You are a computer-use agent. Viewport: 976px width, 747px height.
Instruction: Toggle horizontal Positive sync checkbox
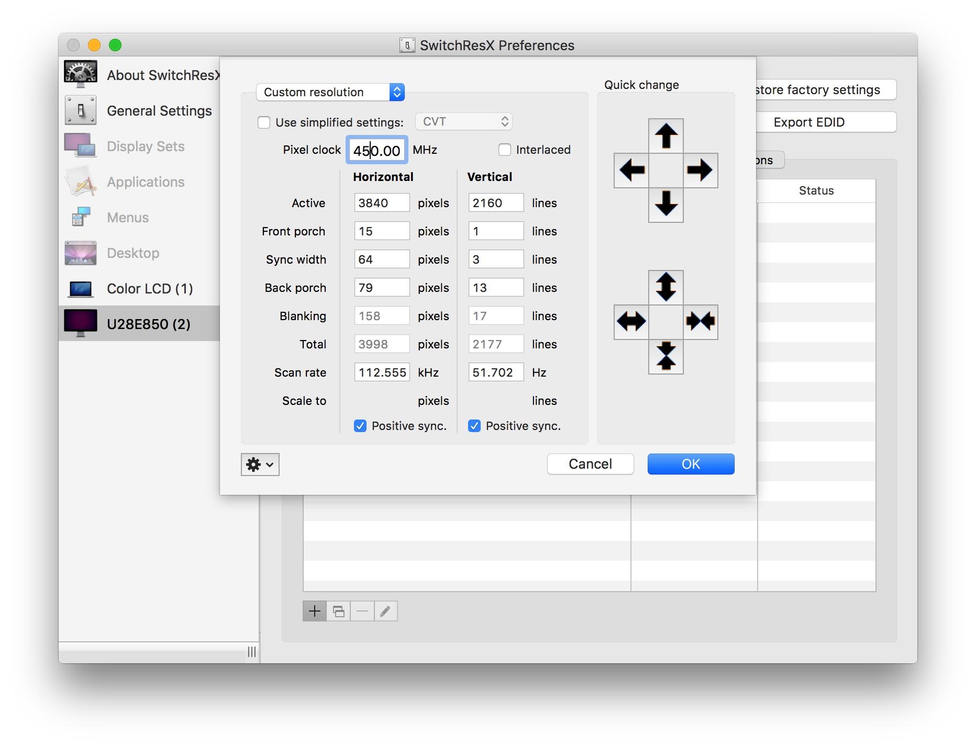[360, 426]
